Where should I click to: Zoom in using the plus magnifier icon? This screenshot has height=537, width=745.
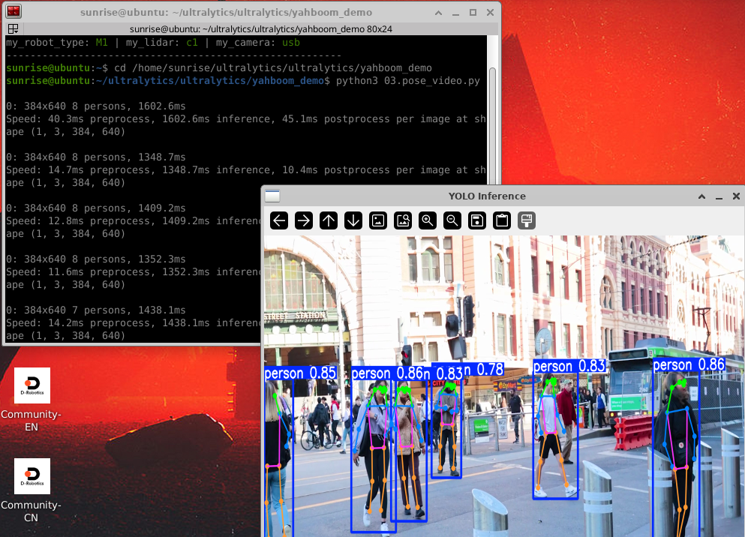click(428, 220)
